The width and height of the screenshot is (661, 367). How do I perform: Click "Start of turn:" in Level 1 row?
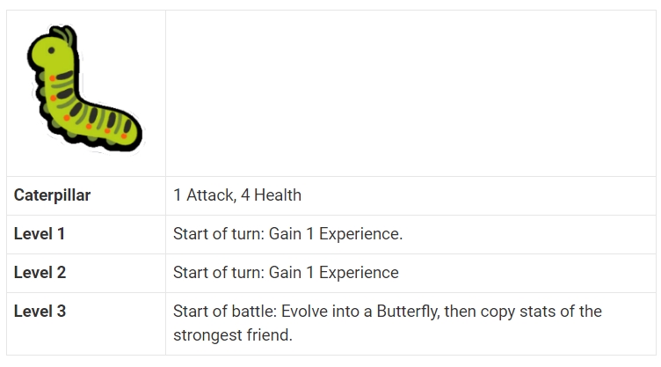pyautogui.click(x=219, y=234)
